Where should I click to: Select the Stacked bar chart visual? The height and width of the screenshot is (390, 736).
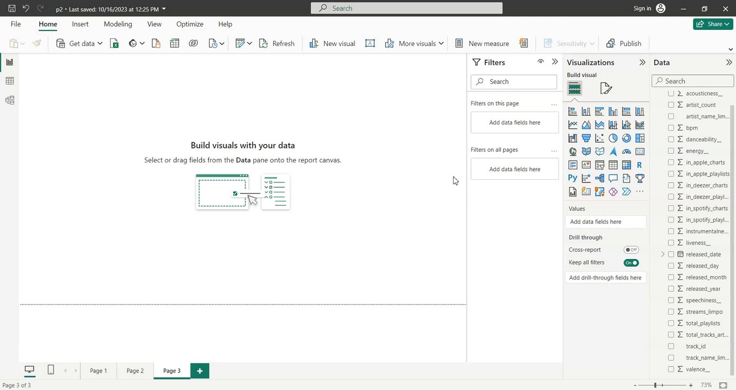click(572, 111)
